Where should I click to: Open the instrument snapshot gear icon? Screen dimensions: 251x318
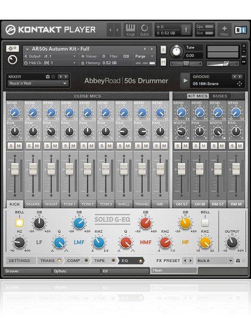tap(12, 48)
